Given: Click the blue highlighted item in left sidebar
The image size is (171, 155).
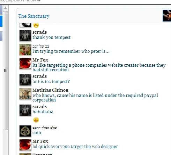Looking at the screenshot, I should 1,21.
